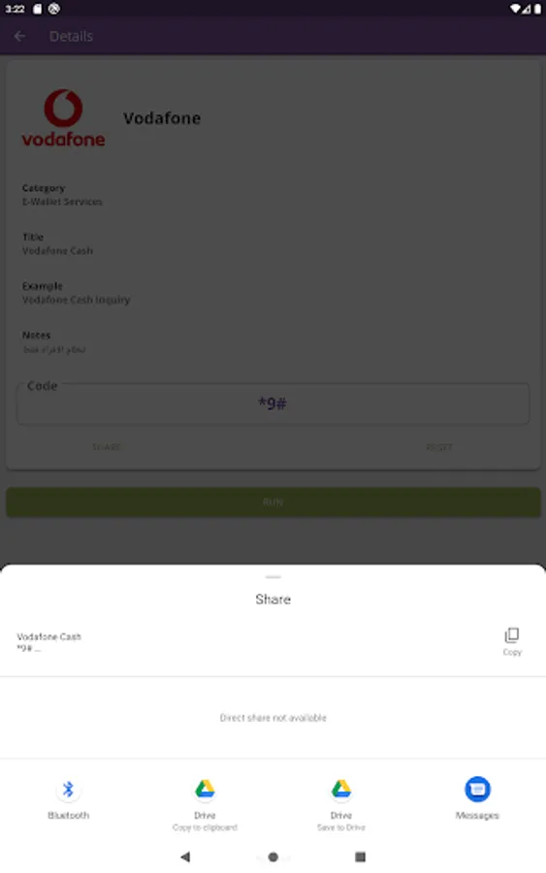The width and height of the screenshot is (546, 873).
Task: Tap the Vodafone logo image
Action: click(x=63, y=118)
